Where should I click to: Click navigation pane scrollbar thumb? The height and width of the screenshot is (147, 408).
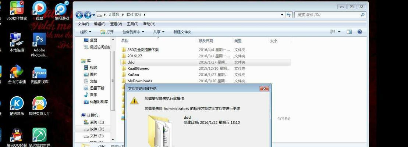113,81
